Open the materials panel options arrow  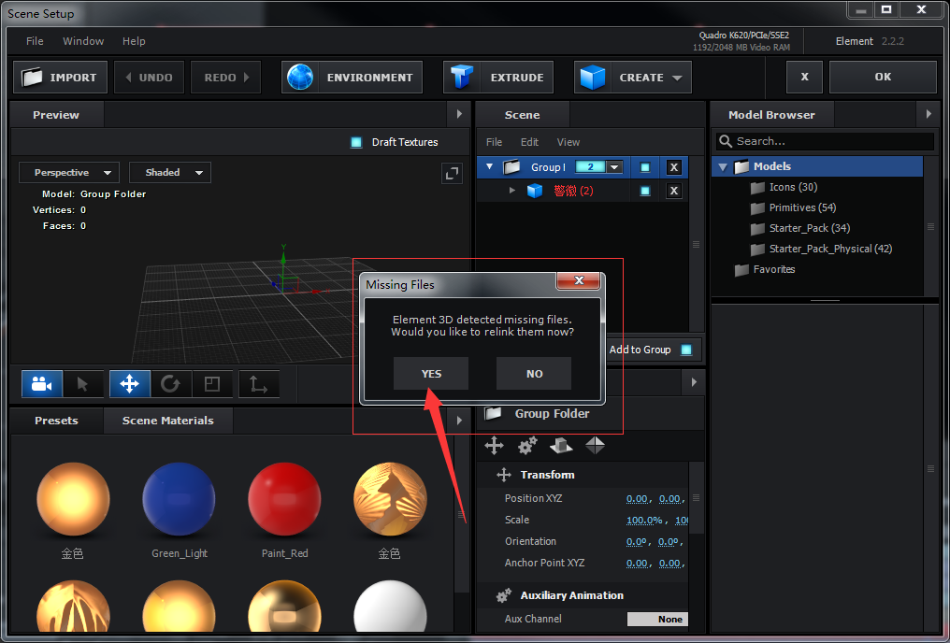coord(459,421)
